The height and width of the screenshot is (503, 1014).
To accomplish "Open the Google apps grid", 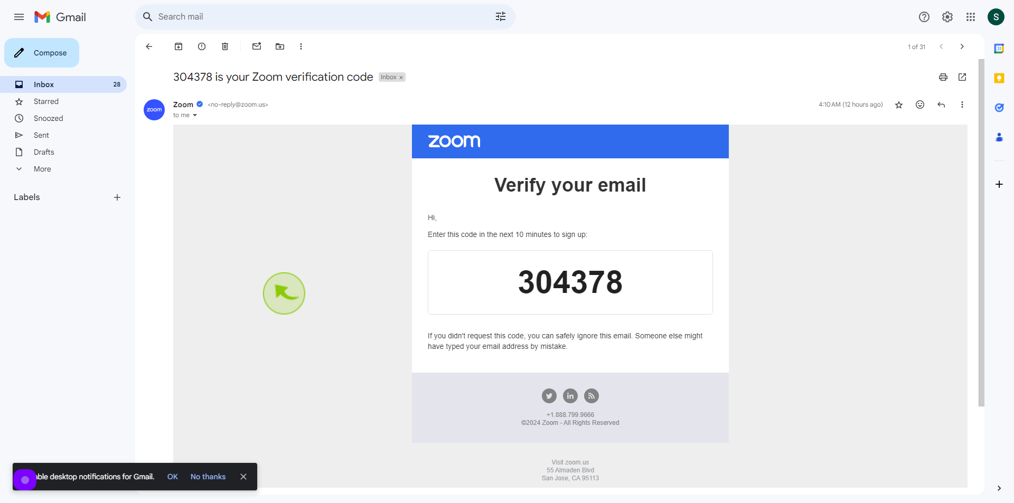I will tap(971, 17).
